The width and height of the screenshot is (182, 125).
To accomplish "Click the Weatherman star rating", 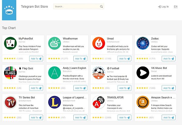I will tap(54, 59).
